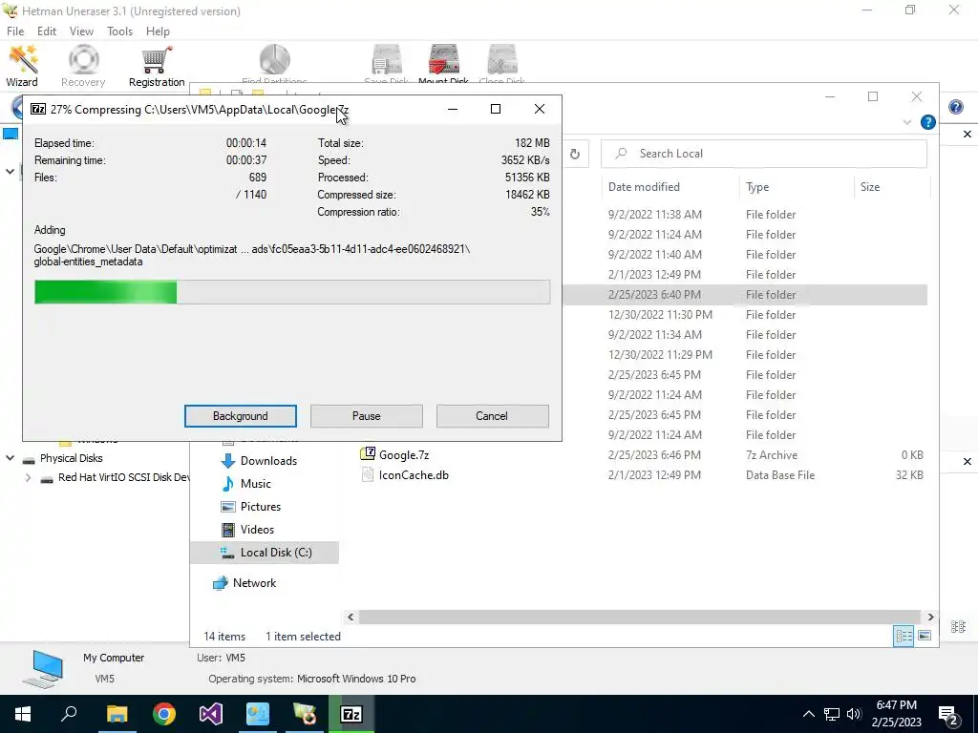Image resolution: width=978 pixels, height=733 pixels.
Task: Open the View menu
Action: (81, 31)
